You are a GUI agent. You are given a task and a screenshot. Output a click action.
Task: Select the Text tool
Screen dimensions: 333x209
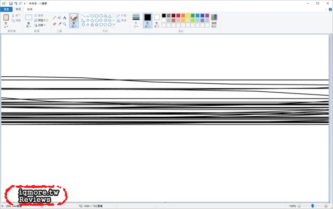tap(64, 18)
